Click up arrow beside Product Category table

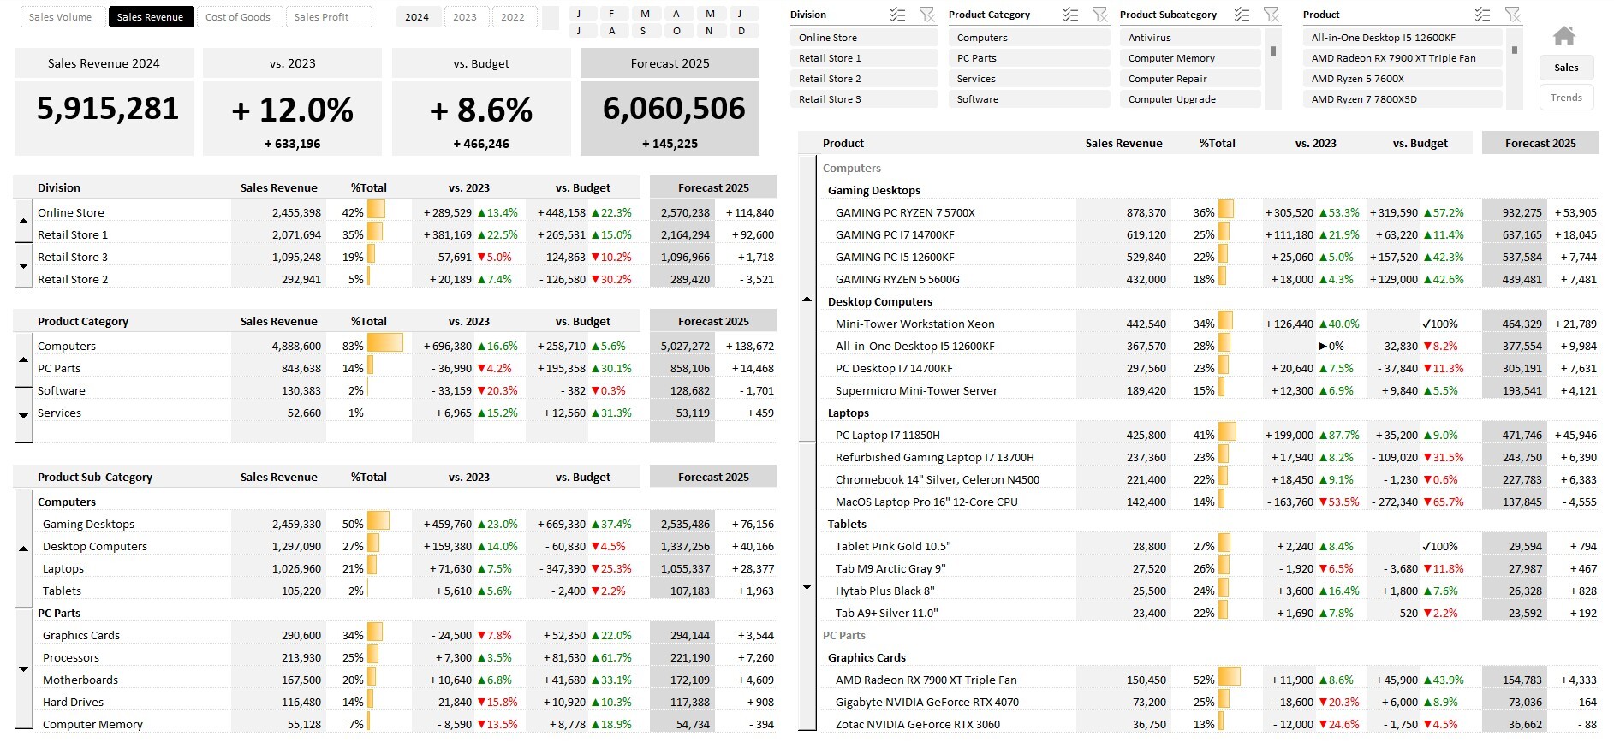tap(23, 359)
